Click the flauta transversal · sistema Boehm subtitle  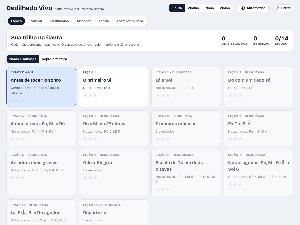79,9
